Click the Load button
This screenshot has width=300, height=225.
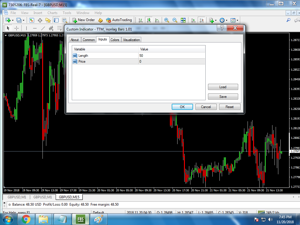[223, 87]
